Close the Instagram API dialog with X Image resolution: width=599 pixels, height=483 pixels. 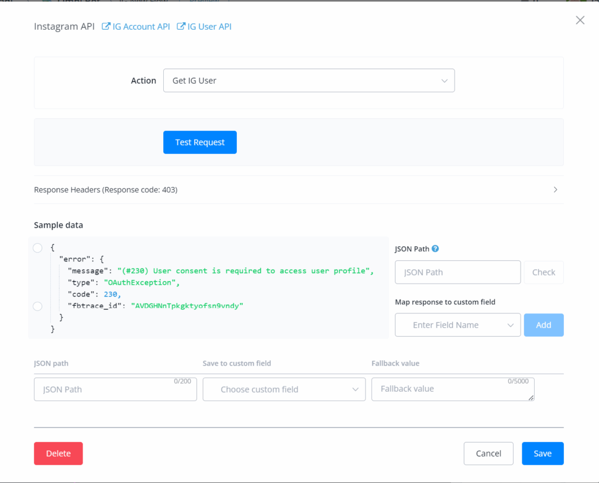(580, 20)
